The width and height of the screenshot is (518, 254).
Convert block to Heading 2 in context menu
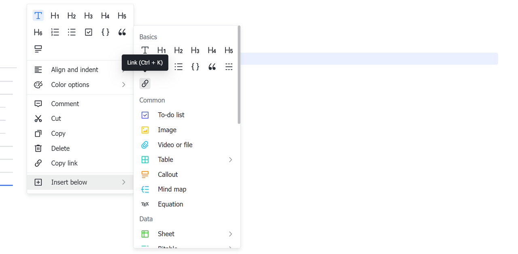(x=72, y=16)
